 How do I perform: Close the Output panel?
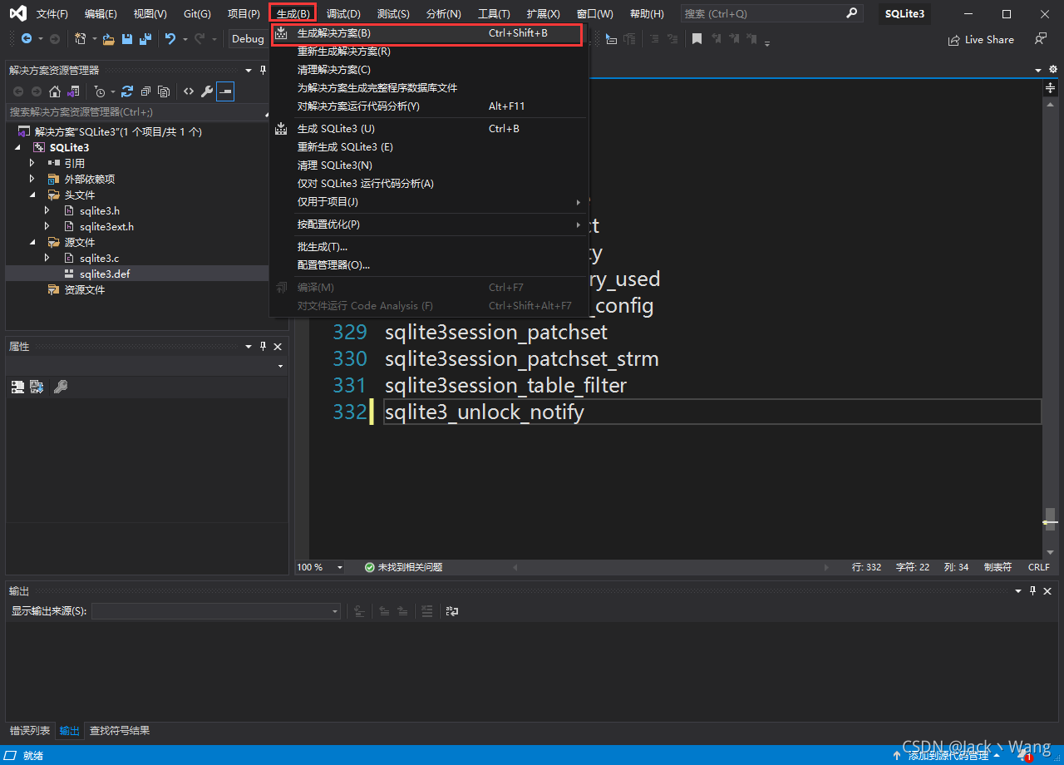coord(1048,590)
